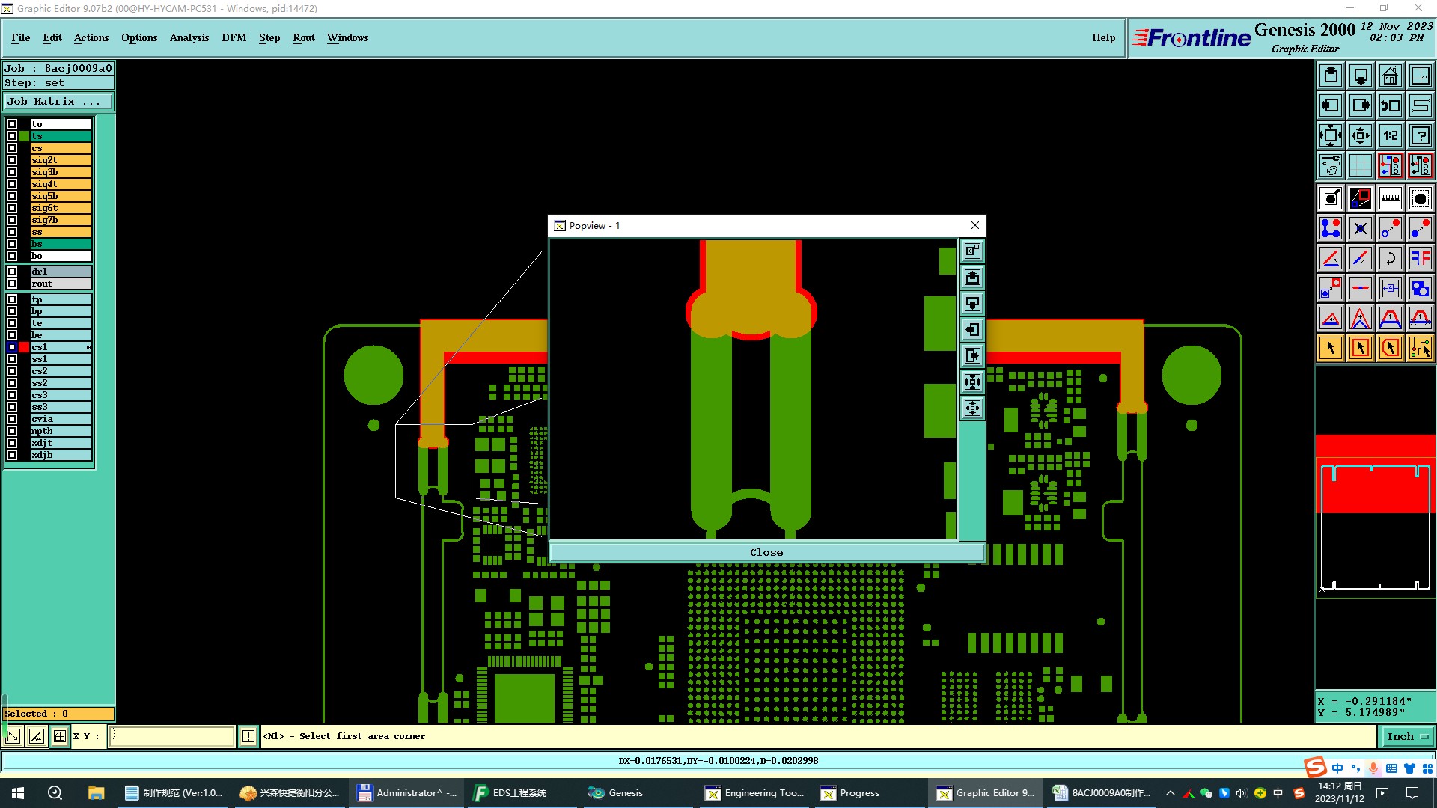Select the polygon select arrow tool
1437x808 pixels.
(x=1390, y=348)
